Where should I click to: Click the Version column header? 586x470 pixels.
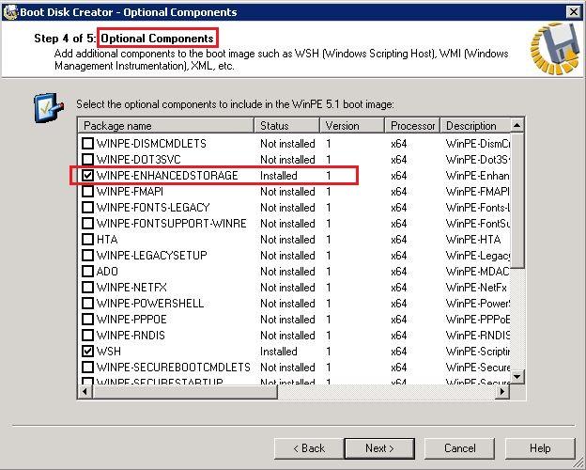[x=352, y=125]
